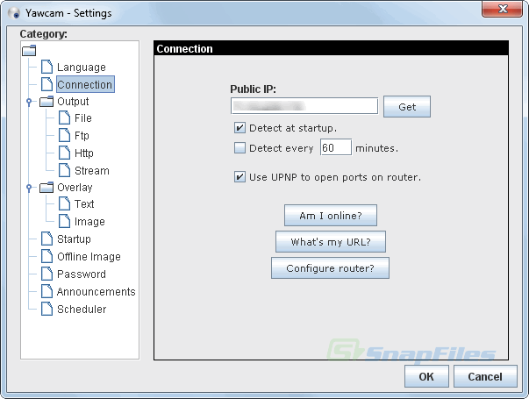529x399 pixels.
Task: Select Language category
Action: click(x=82, y=68)
